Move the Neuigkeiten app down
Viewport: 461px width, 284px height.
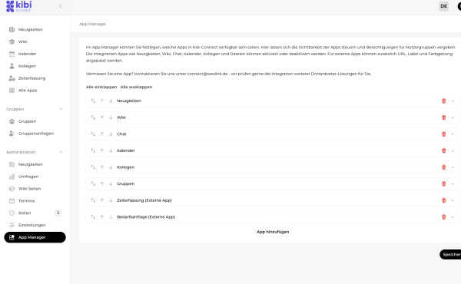pyautogui.click(x=111, y=101)
